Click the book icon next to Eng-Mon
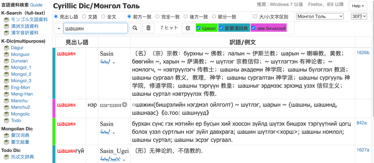The height and width of the screenshot is (163, 374). 7,88
